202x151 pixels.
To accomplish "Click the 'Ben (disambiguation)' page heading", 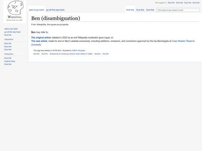I will (56, 18).
